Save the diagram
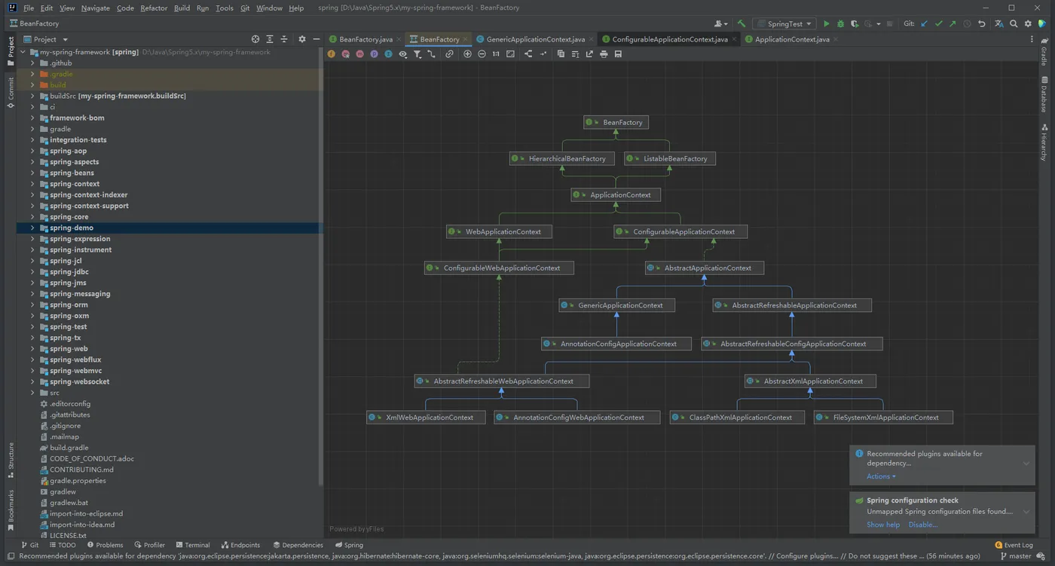Image resolution: width=1055 pixels, height=566 pixels. point(618,54)
